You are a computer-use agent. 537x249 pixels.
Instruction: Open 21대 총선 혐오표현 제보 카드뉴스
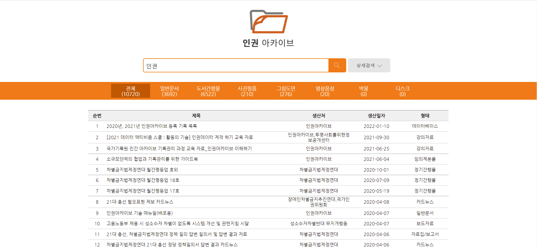click(x=140, y=202)
